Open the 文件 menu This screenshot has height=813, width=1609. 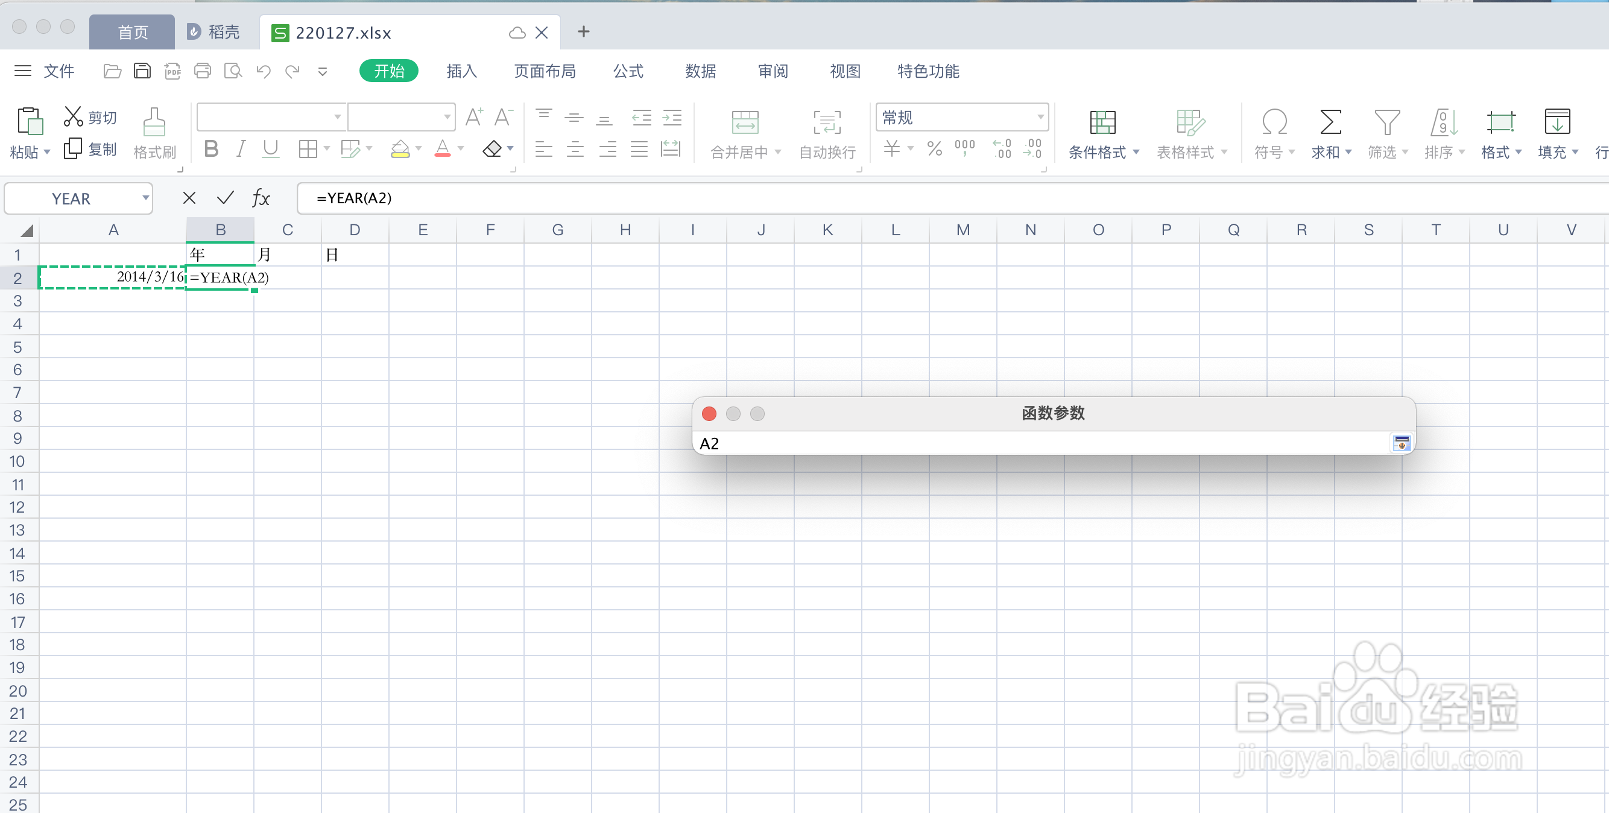59,71
